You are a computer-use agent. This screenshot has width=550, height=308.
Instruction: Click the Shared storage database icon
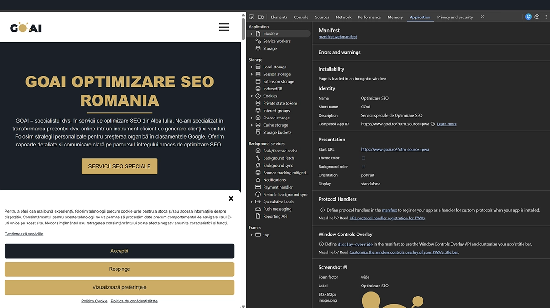coord(258,118)
